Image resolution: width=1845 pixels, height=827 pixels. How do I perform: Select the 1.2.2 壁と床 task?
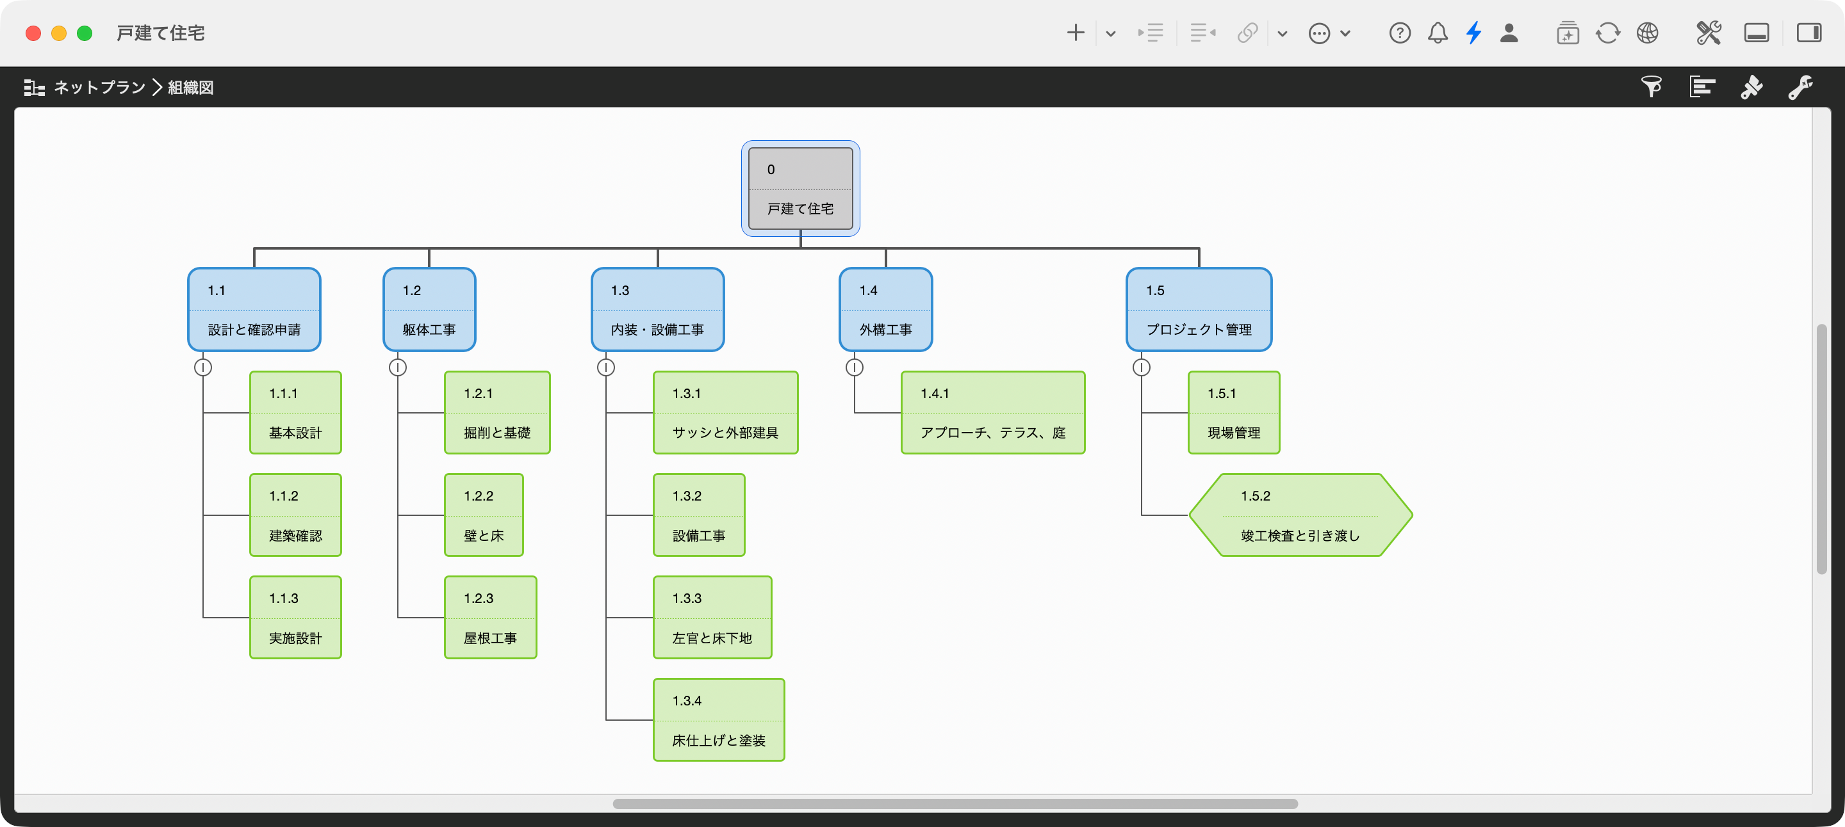484,515
